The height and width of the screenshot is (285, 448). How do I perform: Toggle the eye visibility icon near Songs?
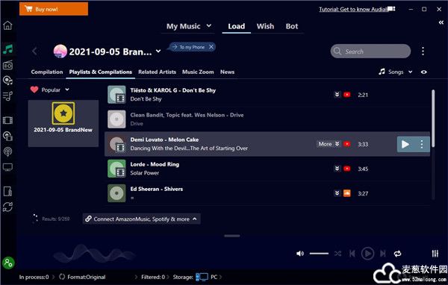click(x=423, y=72)
